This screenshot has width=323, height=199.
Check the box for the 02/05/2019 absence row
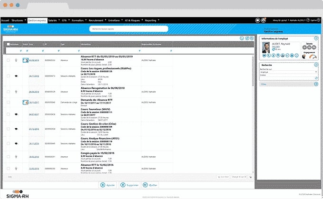click(x=8, y=60)
